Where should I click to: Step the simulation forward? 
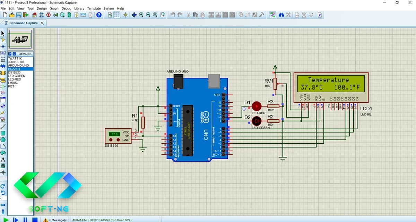[16, 220]
